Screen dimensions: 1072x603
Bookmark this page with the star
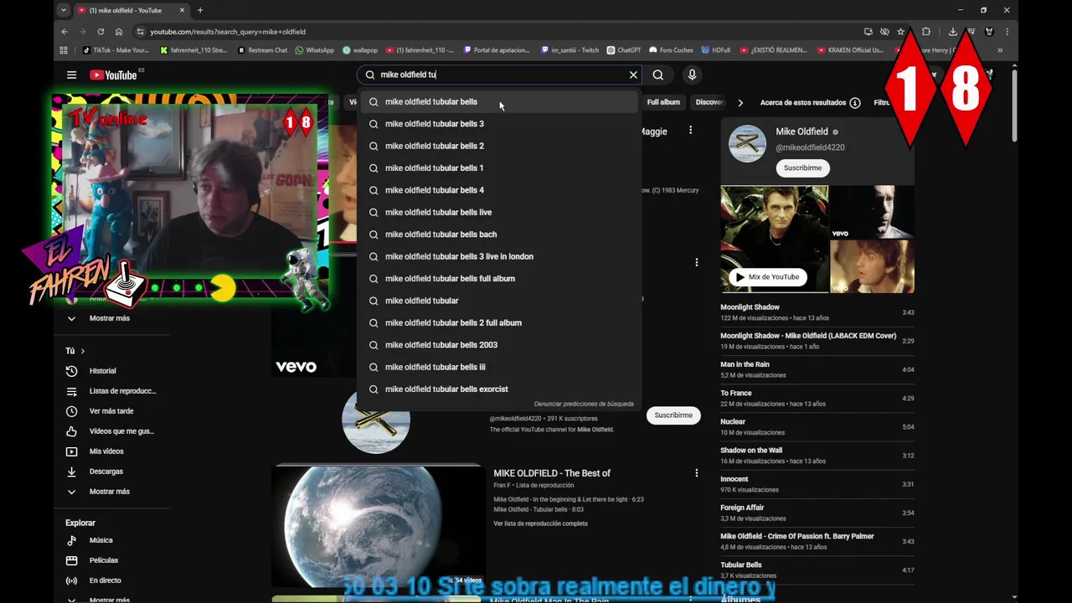coord(901,32)
